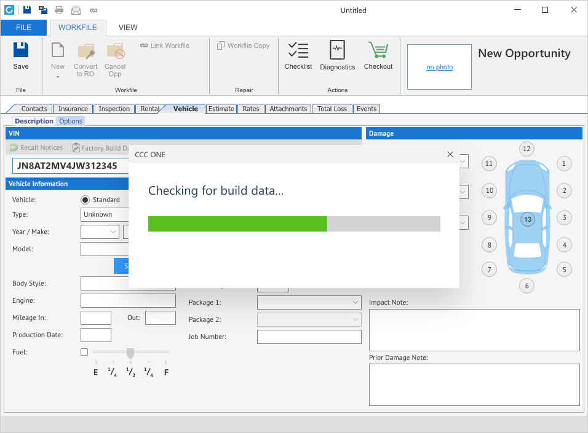Image resolution: width=588 pixels, height=433 pixels.
Task: Select the Description sub-tab
Action: click(34, 121)
